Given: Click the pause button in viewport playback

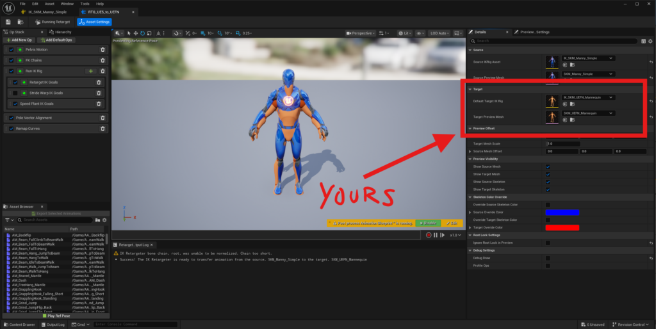Looking at the screenshot, I should click(436, 235).
